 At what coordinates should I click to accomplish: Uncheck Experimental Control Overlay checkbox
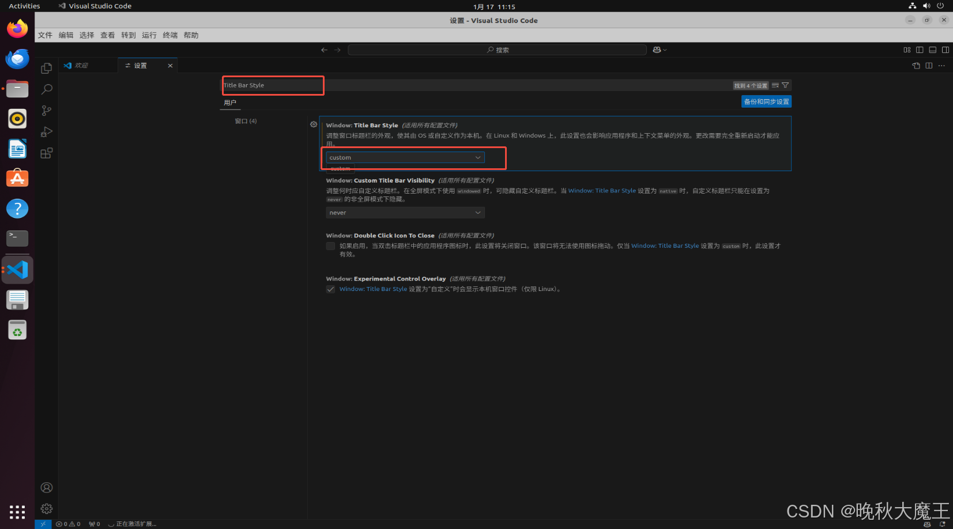[x=330, y=289]
